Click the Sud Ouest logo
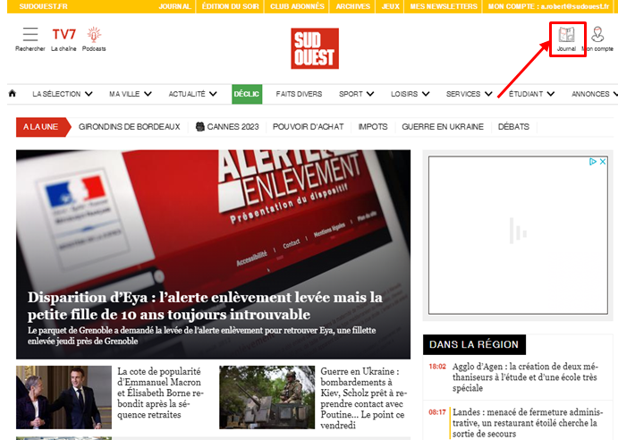Screen dimensions: 618x448 pyautogui.click(x=315, y=48)
